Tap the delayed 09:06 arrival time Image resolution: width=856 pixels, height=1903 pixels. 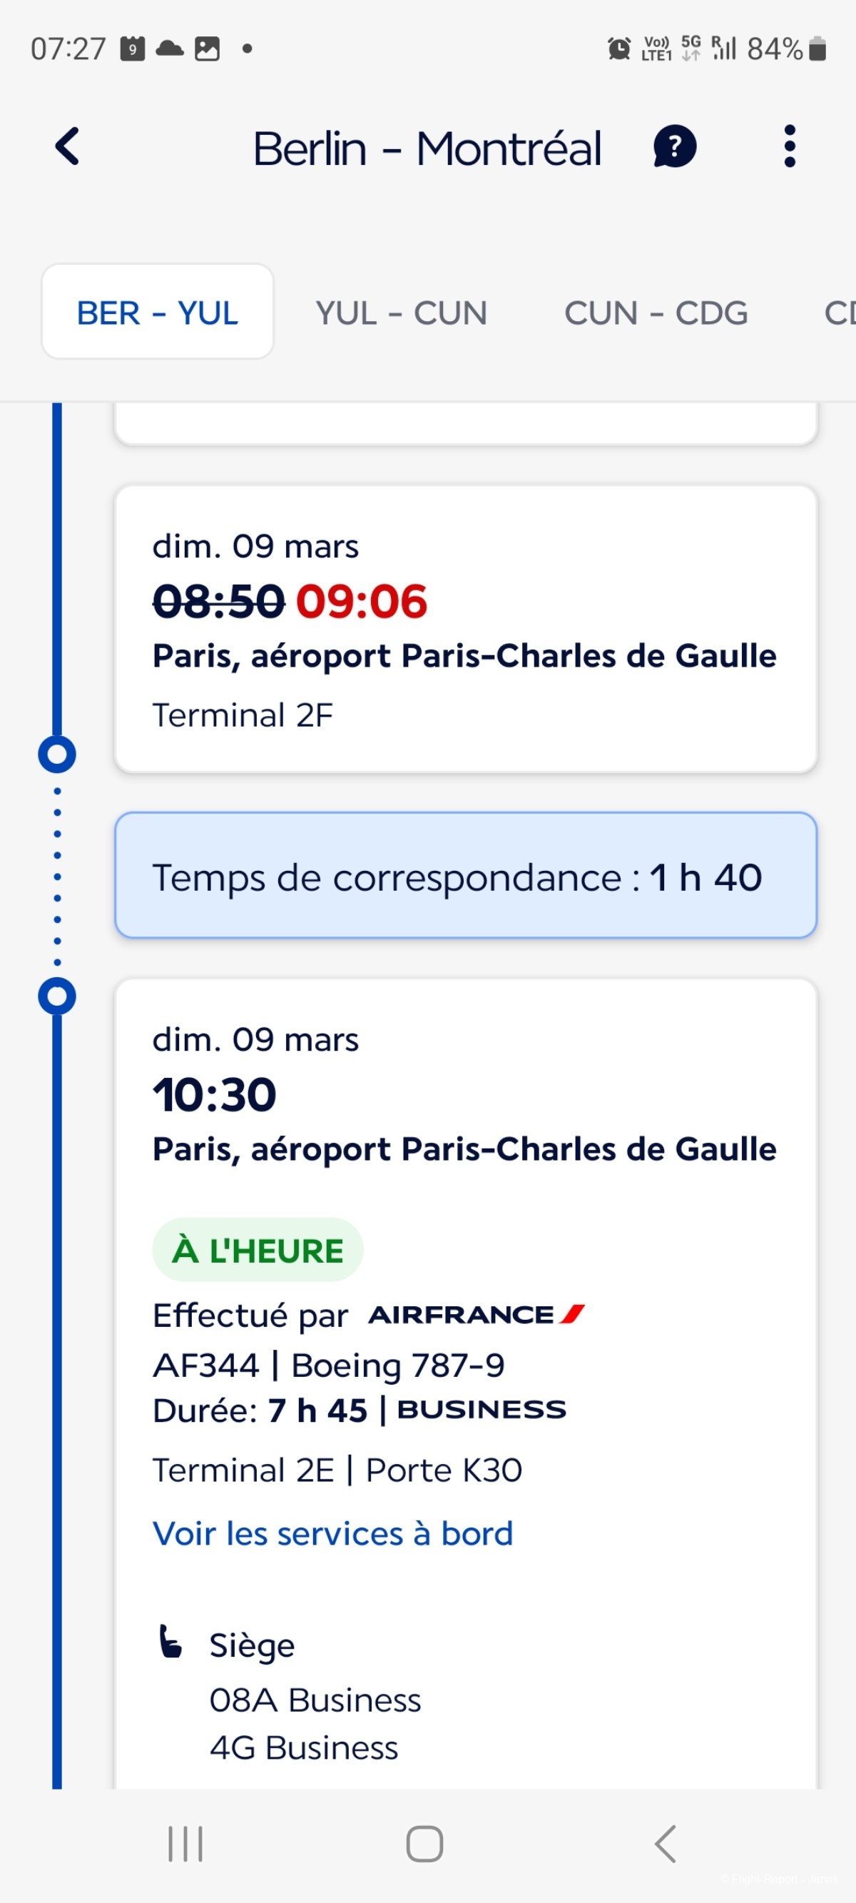361,600
